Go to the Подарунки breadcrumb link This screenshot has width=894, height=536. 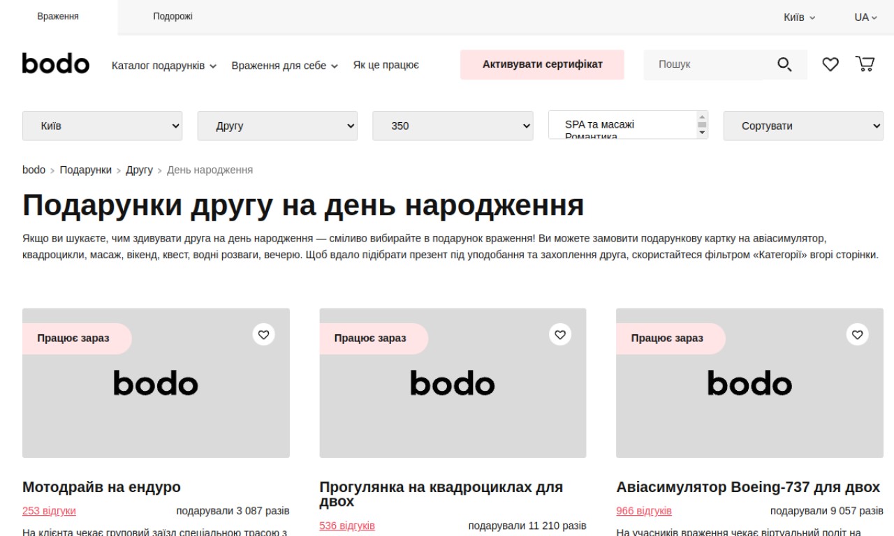[x=86, y=170]
